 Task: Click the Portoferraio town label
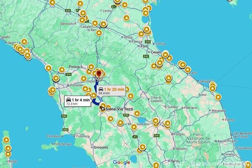click(x=63, y=144)
